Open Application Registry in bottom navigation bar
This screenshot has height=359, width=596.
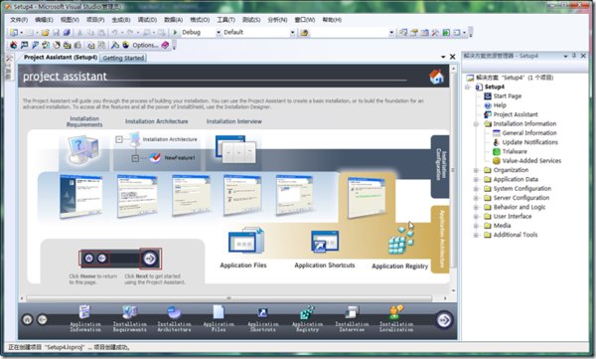pyautogui.click(x=307, y=318)
